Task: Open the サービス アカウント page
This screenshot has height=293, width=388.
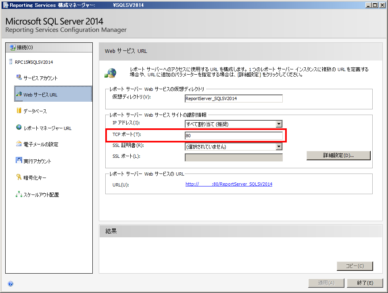Action: pos(41,78)
